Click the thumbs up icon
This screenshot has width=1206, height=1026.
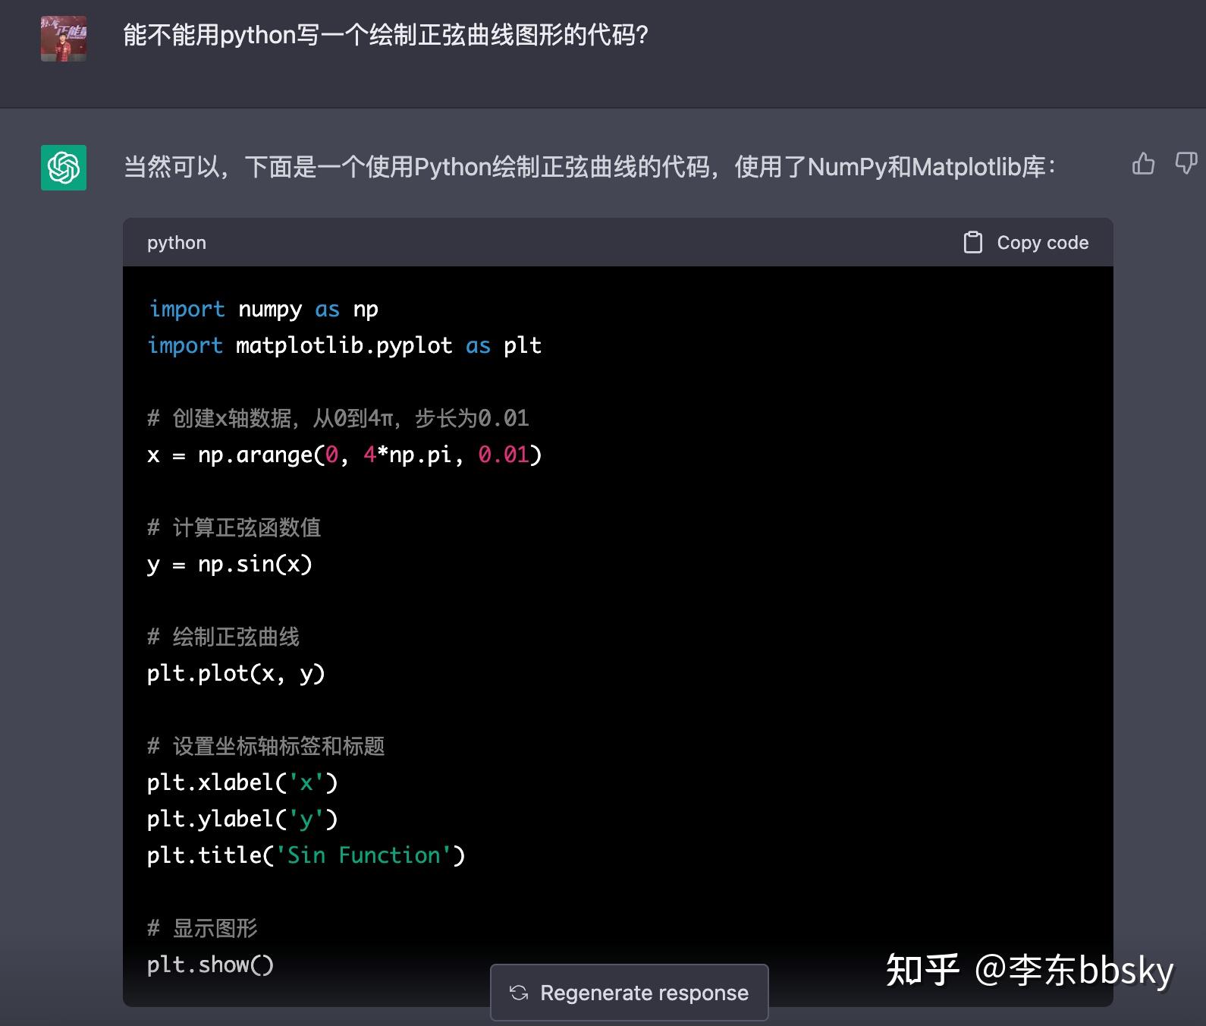(1143, 163)
